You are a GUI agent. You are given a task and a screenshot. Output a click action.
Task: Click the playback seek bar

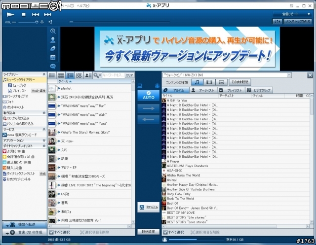[120, 22]
